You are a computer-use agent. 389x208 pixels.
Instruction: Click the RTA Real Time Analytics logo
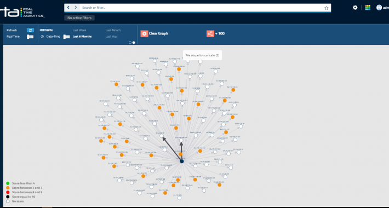tap(22, 13)
